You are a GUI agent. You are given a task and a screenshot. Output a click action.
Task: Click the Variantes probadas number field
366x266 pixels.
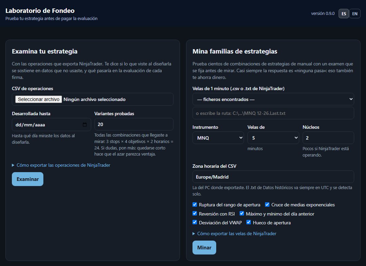click(134, 124)
